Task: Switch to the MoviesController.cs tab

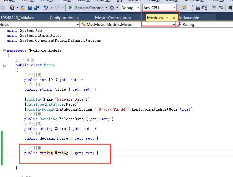Action: 113,18
